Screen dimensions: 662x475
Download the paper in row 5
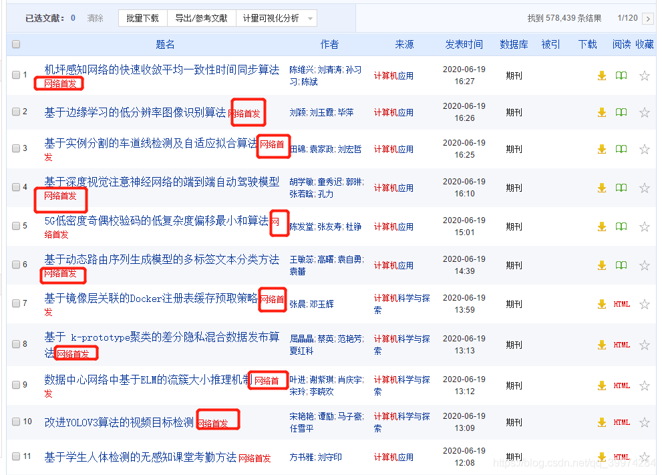coord(602,226)
